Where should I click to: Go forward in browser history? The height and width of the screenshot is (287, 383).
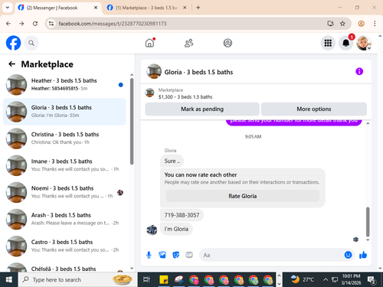click(21, 24)
